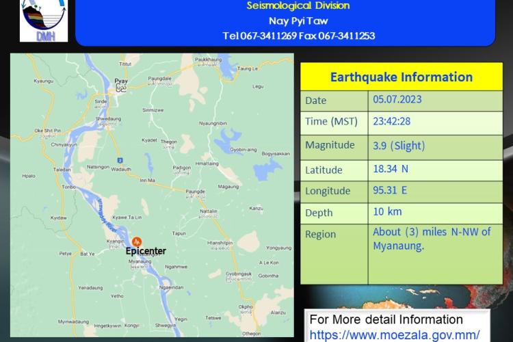Select latitude value 18.34 N
Viewport: 513px width, 342px height.
391,169
